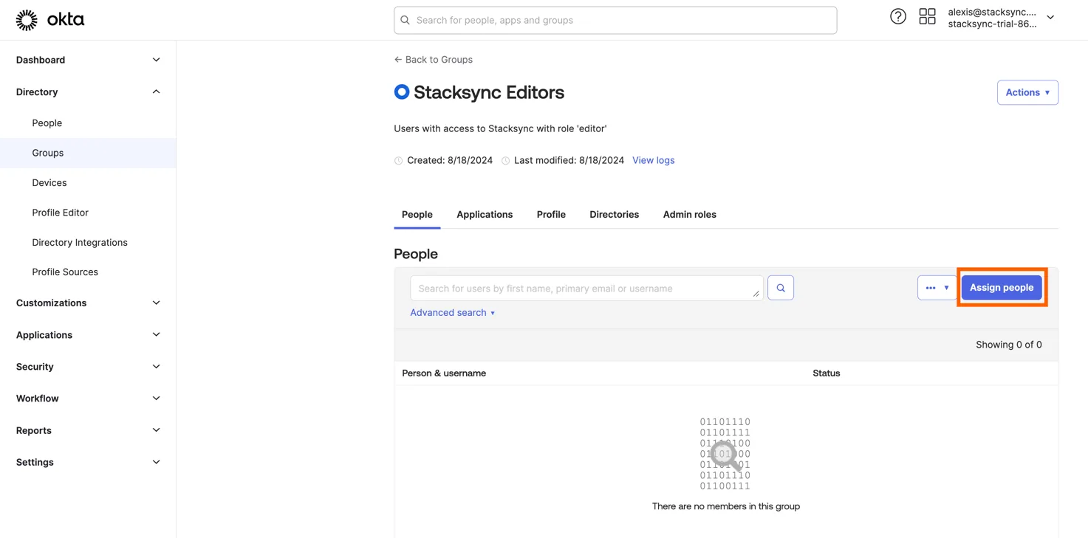Viewport: 1088px width, 538px height.
Task: Click the search icon in the top search bar
Action: [406, 21]
